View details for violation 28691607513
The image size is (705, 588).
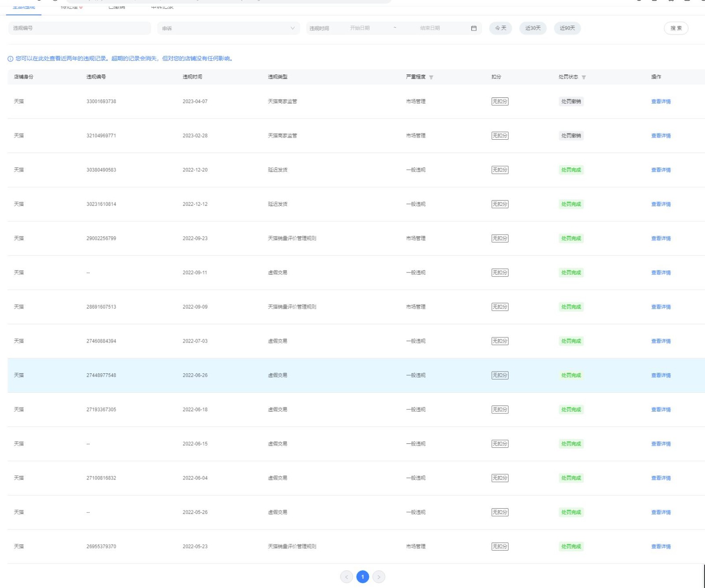pyautogui.click(x=661, y=307)
